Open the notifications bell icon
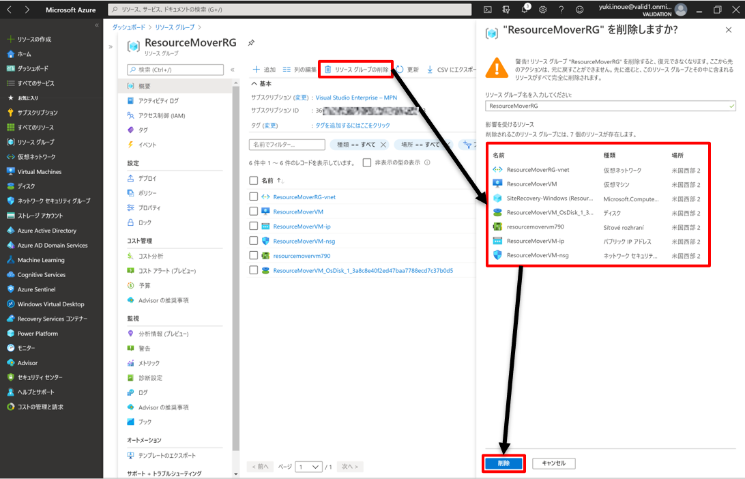The width and height of the screenshot is (745, 479). pyautogui.click(x=525, y=9)
